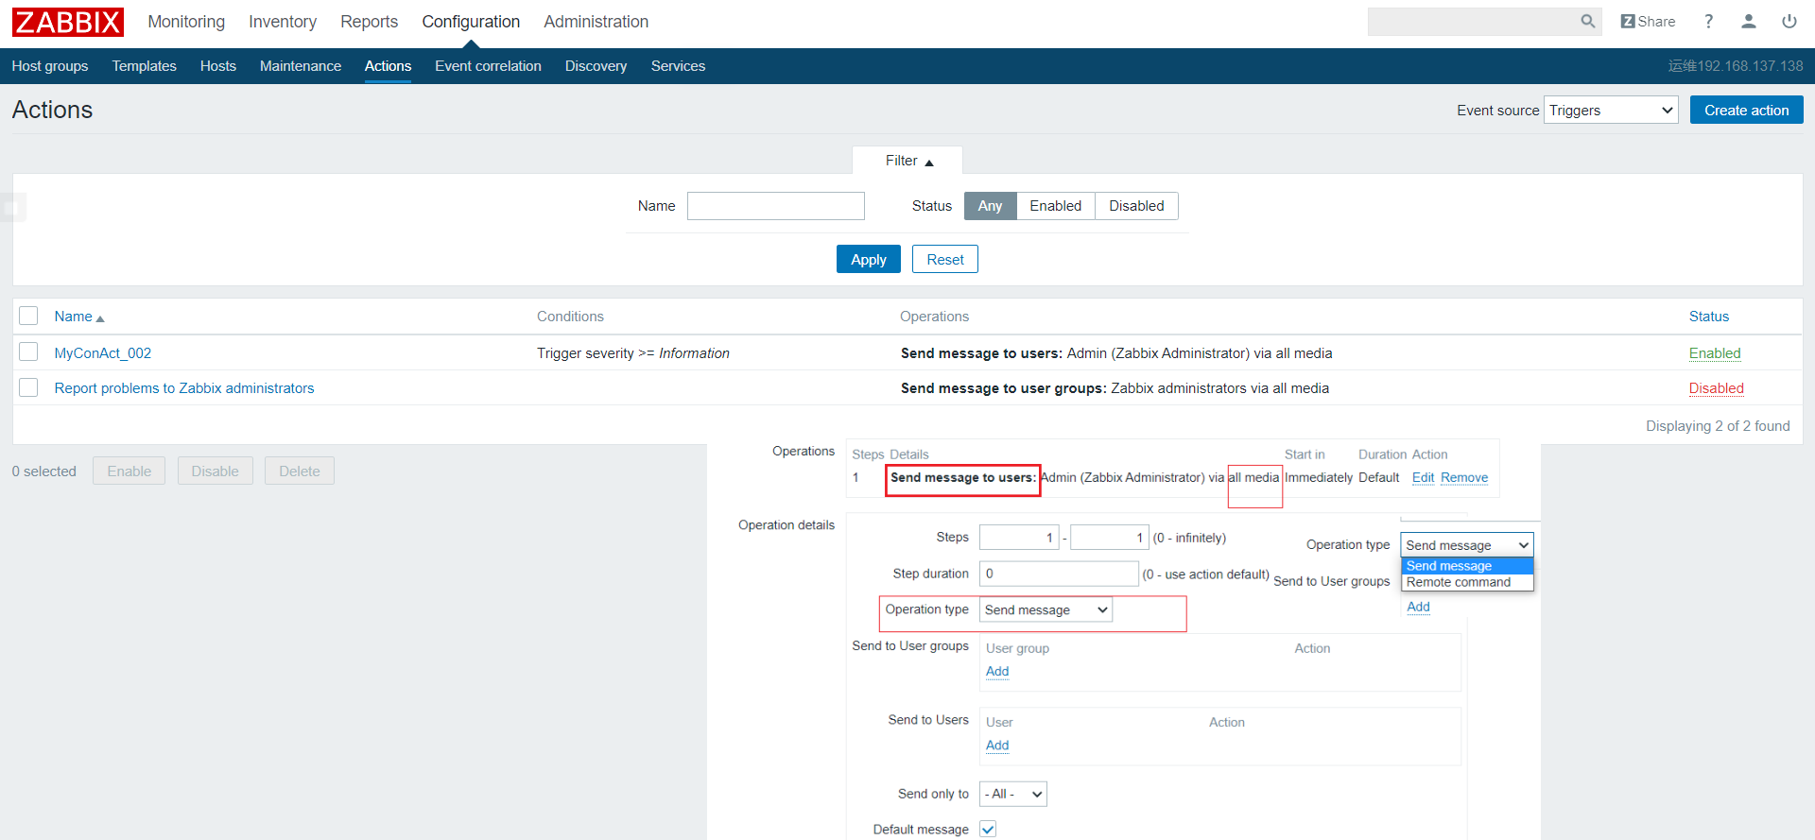Click the Delete button below the list
The height and width of the screenshot is (840, 1815).
click(299, 471)
